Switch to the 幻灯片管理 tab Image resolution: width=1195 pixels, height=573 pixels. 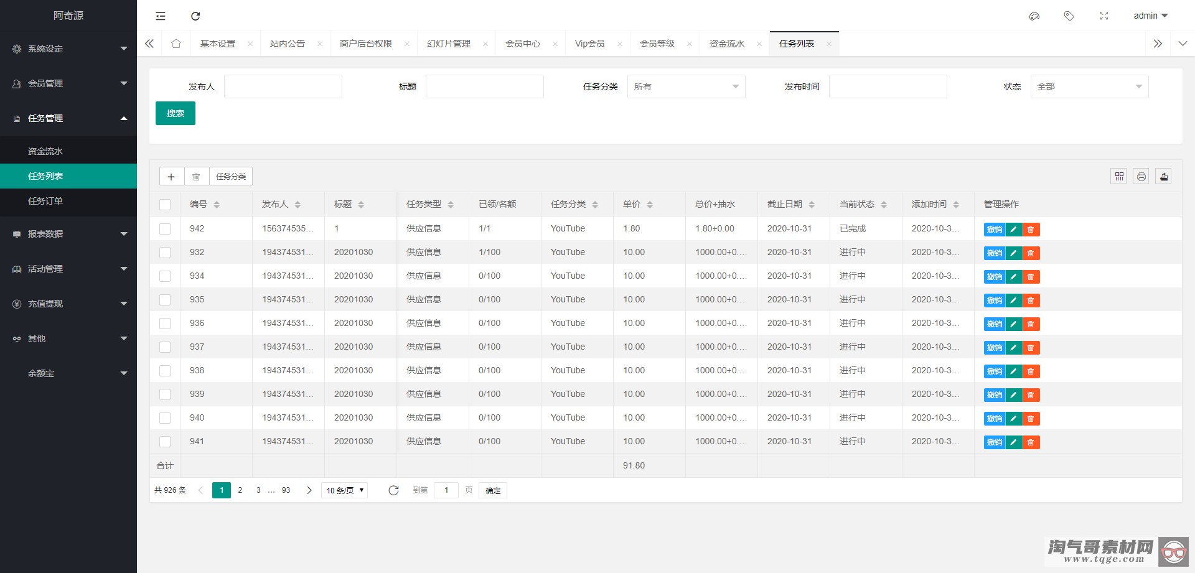click(x=449, y=44)
